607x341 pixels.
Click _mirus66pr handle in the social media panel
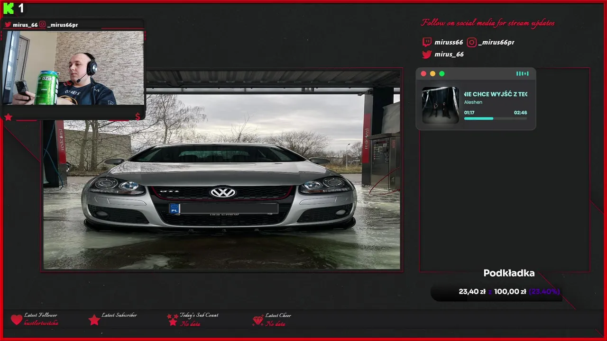(x=497, y=42)
